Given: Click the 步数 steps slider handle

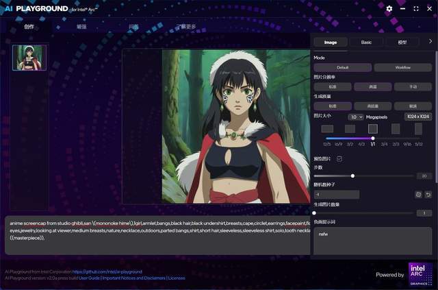Looking at the screenshot, I should pyautogui.click(x=352, y=176).
